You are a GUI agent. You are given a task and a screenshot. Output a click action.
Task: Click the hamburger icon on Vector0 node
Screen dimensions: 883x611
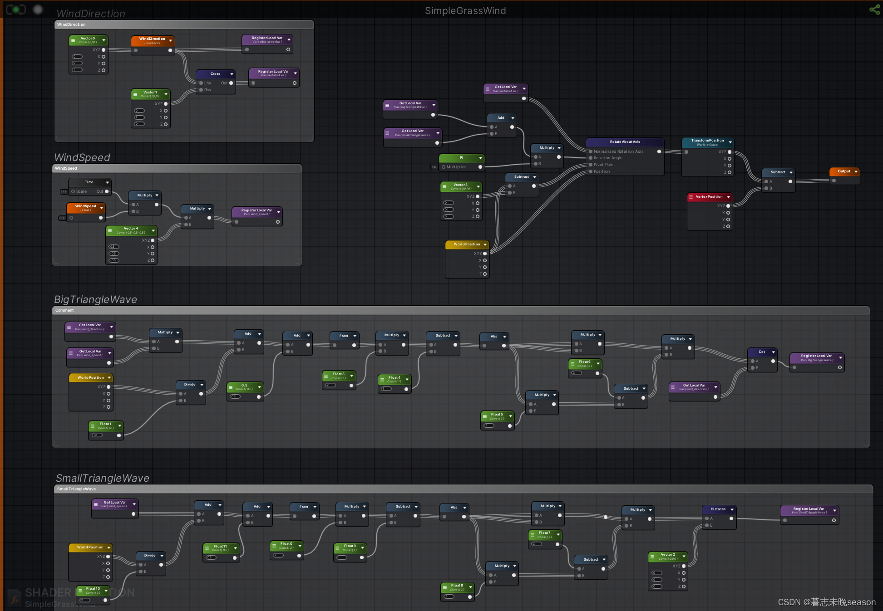(x=73, y=40)
